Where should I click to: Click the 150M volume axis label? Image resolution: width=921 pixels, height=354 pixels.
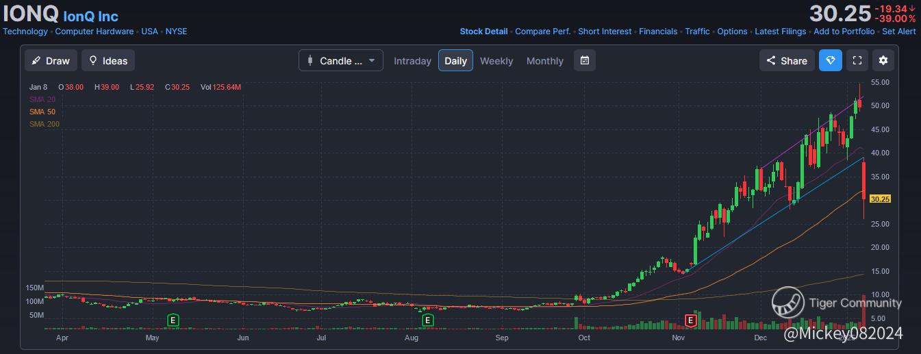tap(35, 288)
